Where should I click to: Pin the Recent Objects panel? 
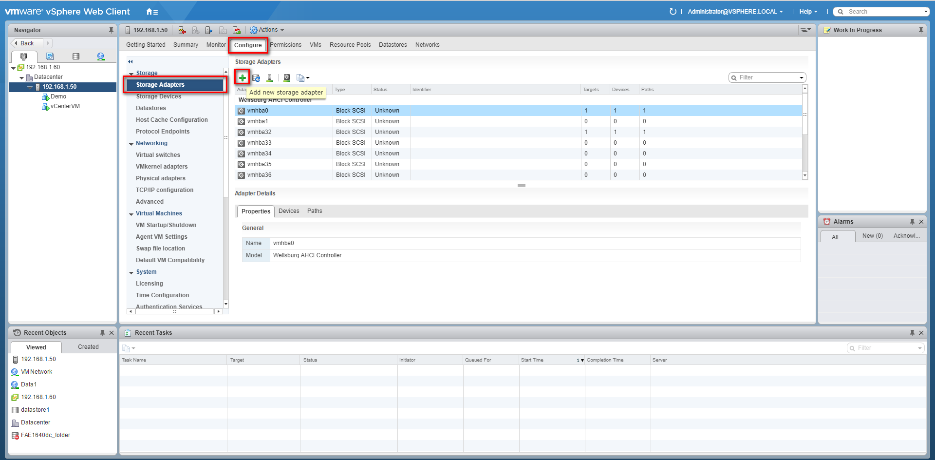102,333
